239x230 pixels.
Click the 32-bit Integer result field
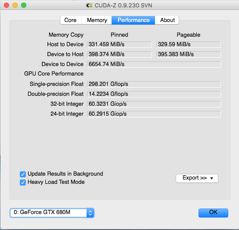154,104
